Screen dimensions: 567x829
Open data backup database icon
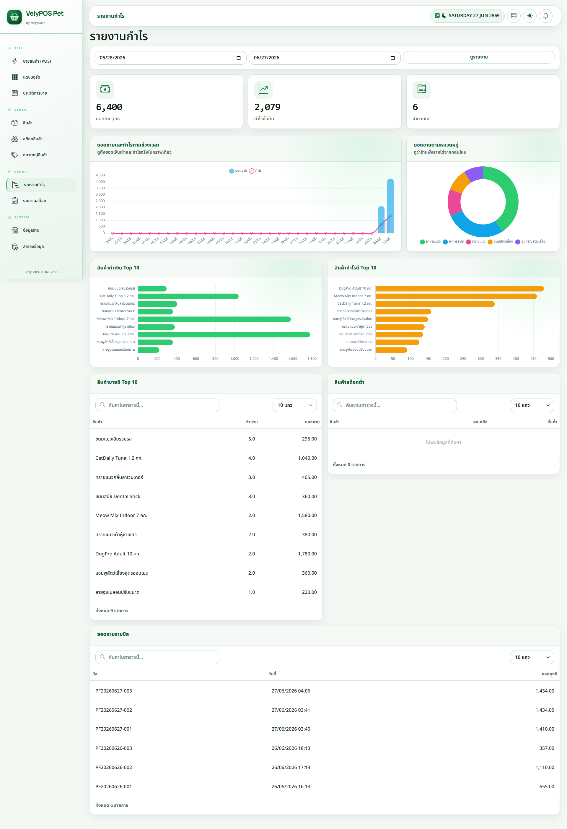[15, 246]
